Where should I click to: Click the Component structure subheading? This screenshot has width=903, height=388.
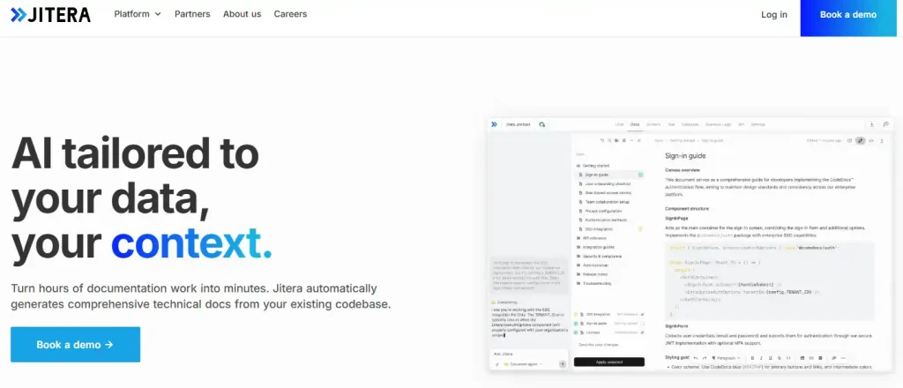click(687, 208)
